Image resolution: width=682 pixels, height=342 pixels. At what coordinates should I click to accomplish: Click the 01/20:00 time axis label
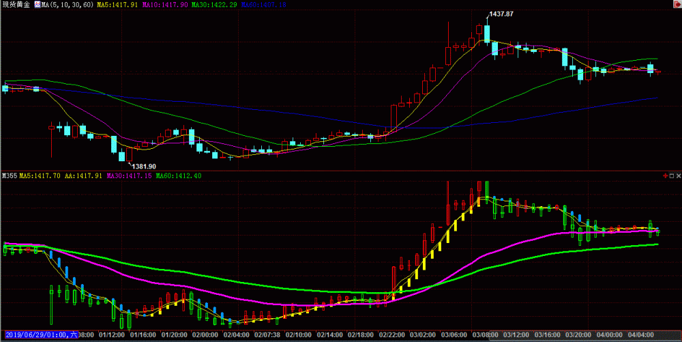tap(174, 335)
